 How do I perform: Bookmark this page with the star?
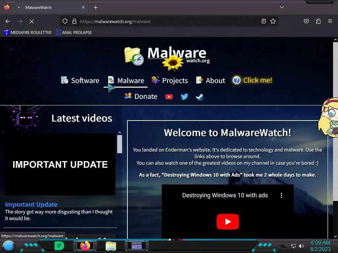click(273, 21)
